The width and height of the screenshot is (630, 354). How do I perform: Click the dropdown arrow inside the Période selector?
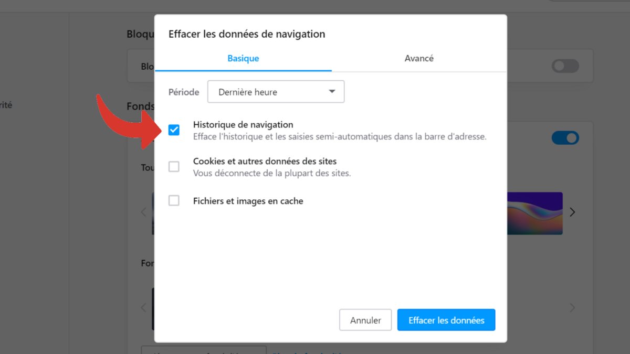332,91
